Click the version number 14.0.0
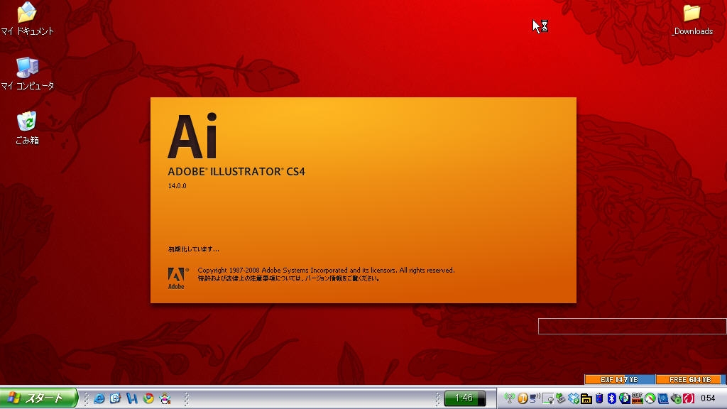The height and width of the screenshot is (409, 727). click(177, 186)
